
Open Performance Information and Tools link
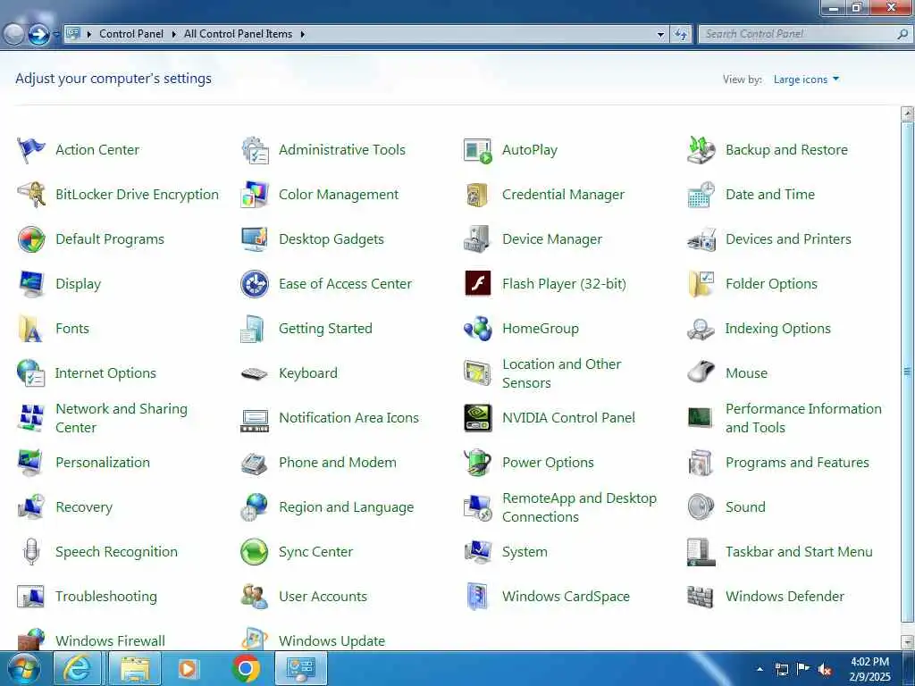click(x=803, y=418)
